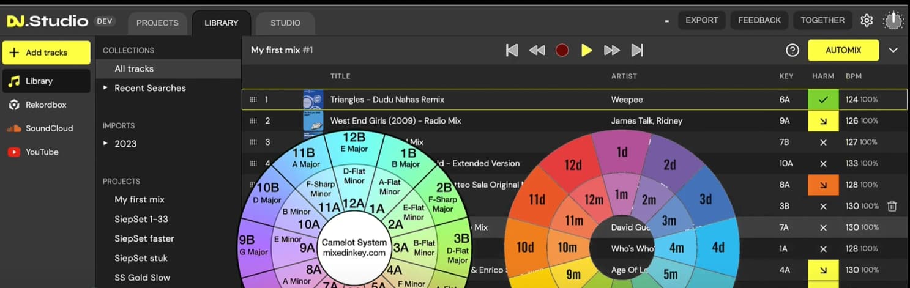Sort by the BPM column header

click(x=854, y=76)
